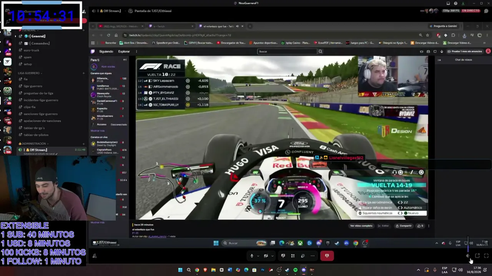Open Discord help question mark icon
This screenshot has width=492, height=276.
455,3
